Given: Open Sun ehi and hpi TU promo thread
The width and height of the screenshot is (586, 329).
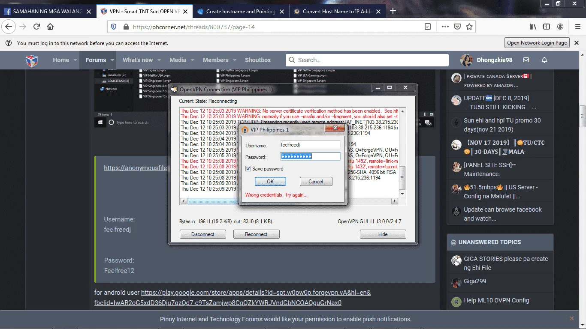Looking at the screenshot, I should point(502,125).
